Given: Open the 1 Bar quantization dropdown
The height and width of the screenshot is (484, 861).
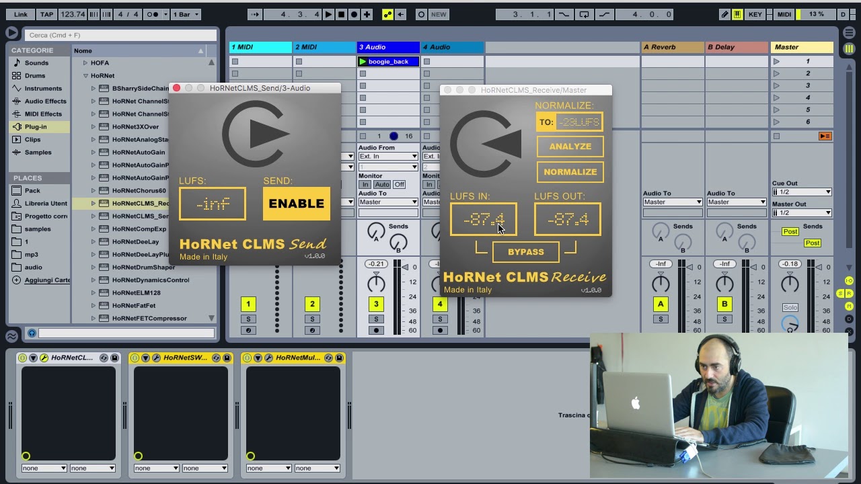Looking at the screenshot, I should tap(188, 14).
